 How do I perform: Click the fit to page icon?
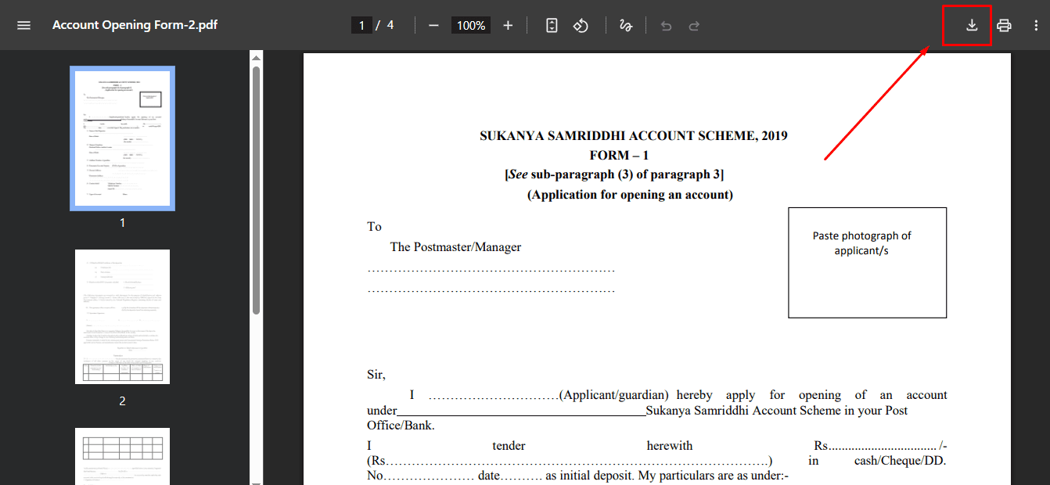(x=552, y=25)
